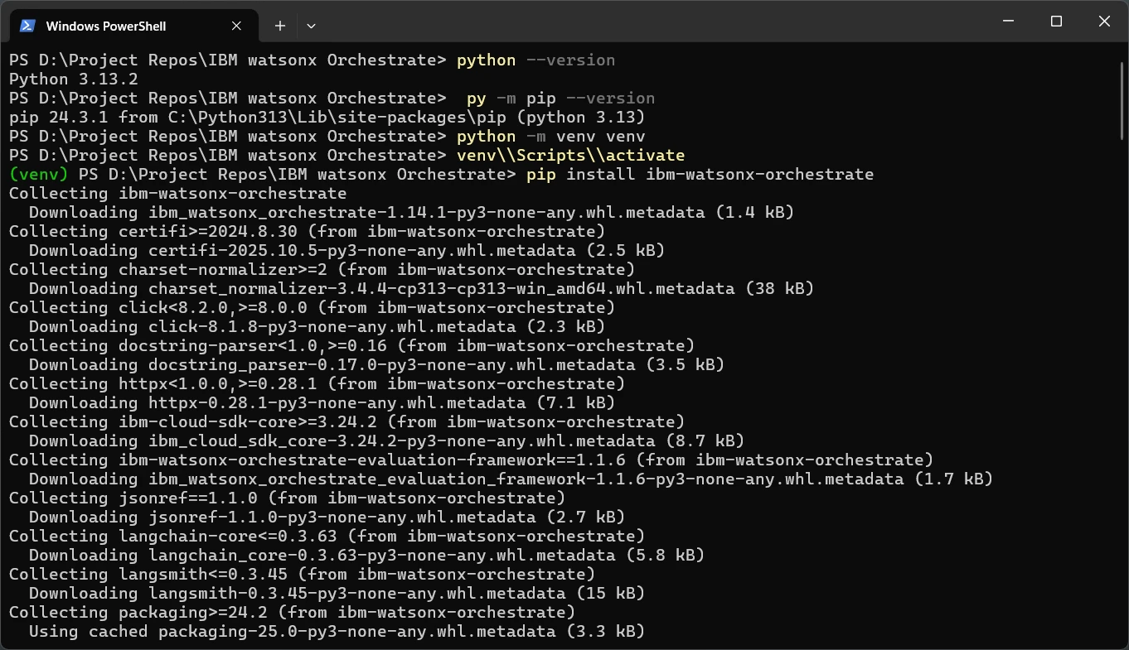Maximize the Windows Terminal window
Viewport: 1129px width, 650px height.
click(x=1056, y=22)
